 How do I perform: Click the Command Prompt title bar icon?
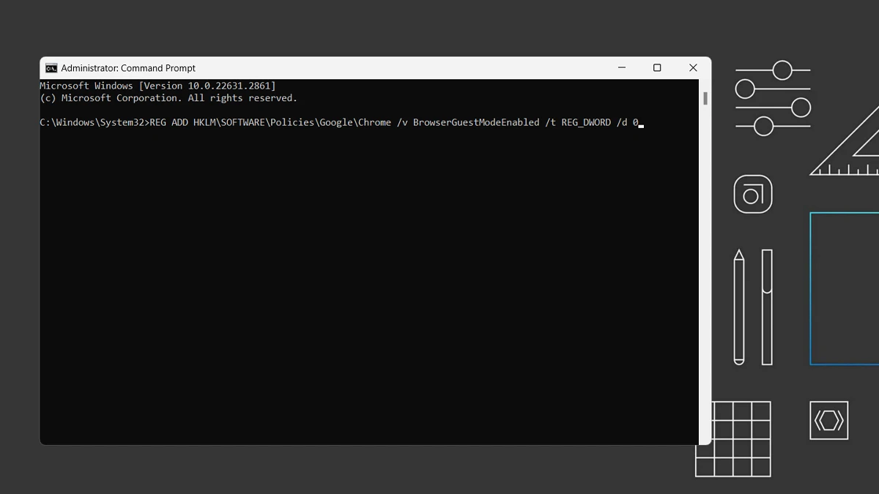pyautogui.click(x=51, y=68)
